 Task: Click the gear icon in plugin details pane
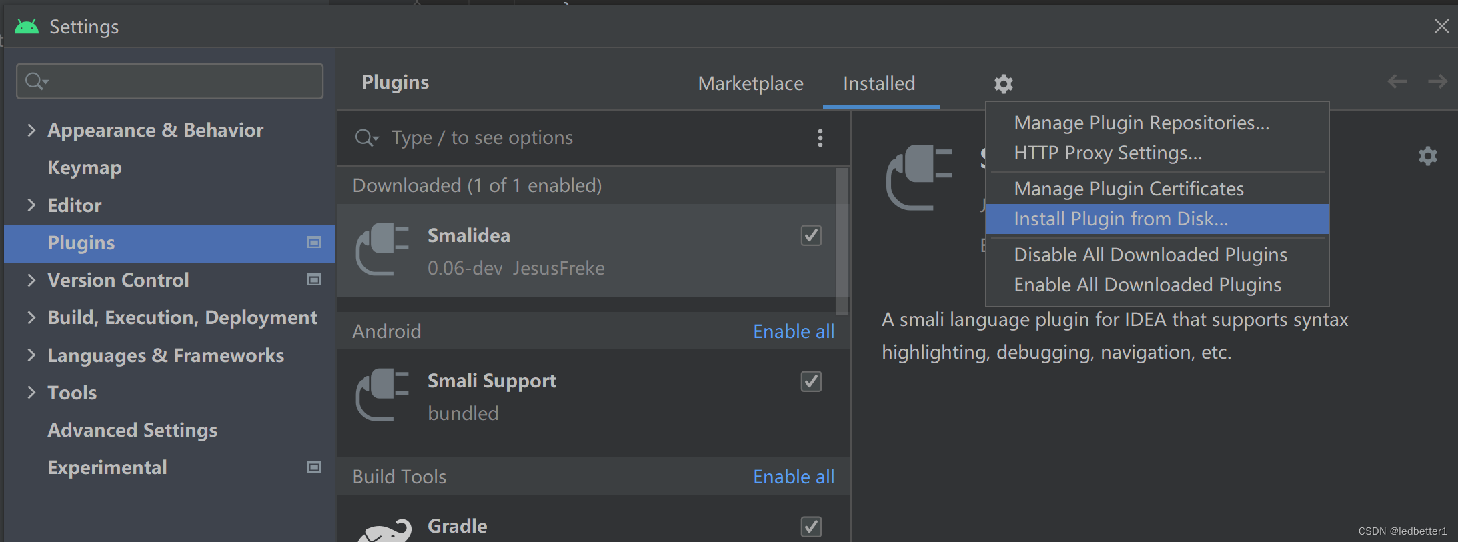tap(1427, 156)
